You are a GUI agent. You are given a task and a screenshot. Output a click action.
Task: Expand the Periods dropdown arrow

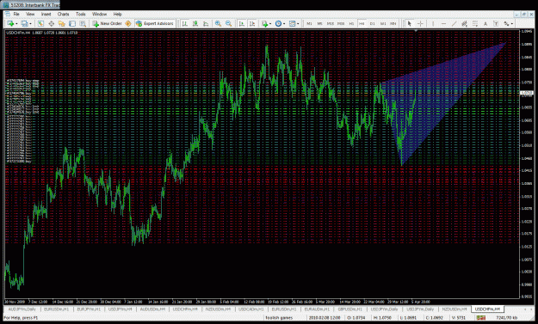pos(284,23)
